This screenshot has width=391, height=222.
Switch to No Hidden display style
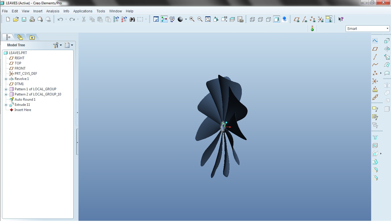[269, 19]
